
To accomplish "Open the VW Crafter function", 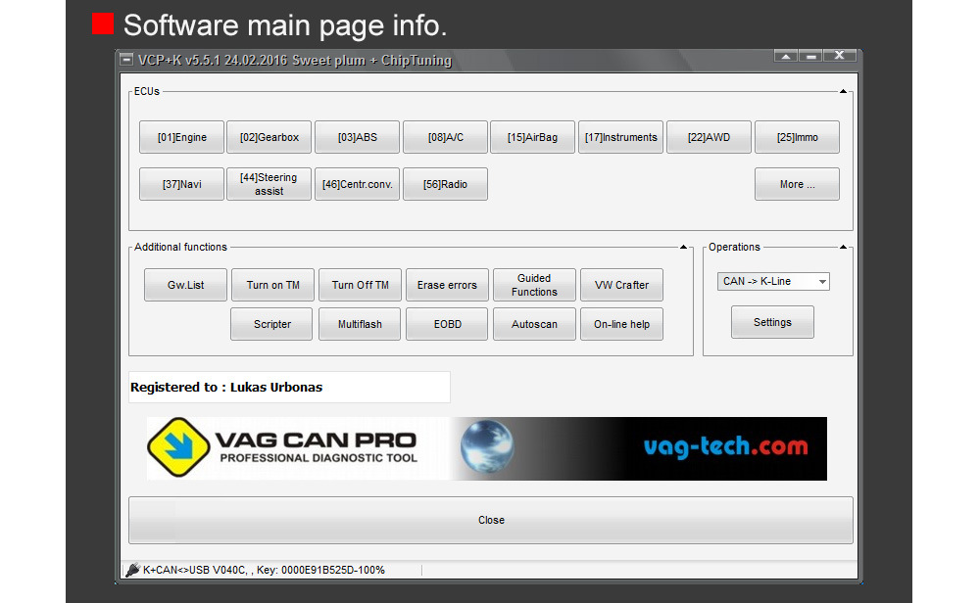I will [622, 285].
